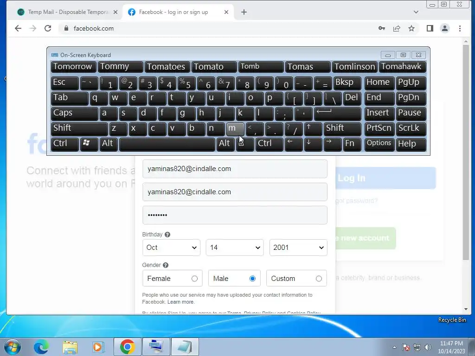Share this page via the share icon

click(x=397, y=28)
